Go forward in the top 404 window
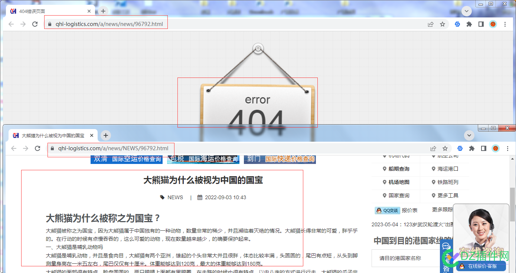This screenshot has height=273, width=516. pyautogui.click(x=23, y=24)
